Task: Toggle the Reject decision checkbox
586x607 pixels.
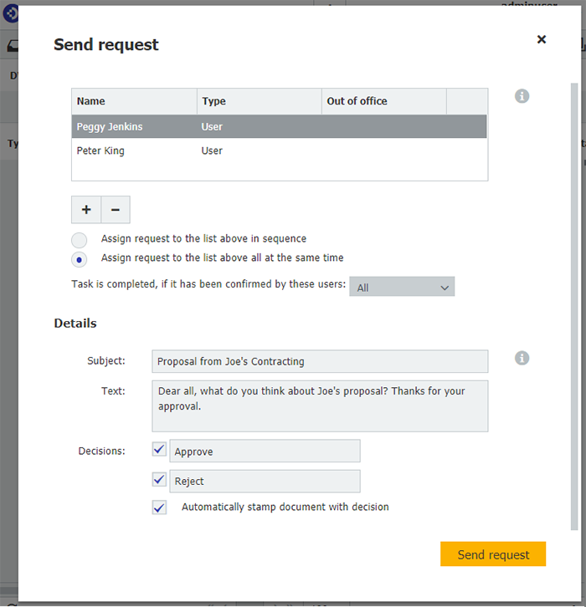Action: tap(159, 480)
